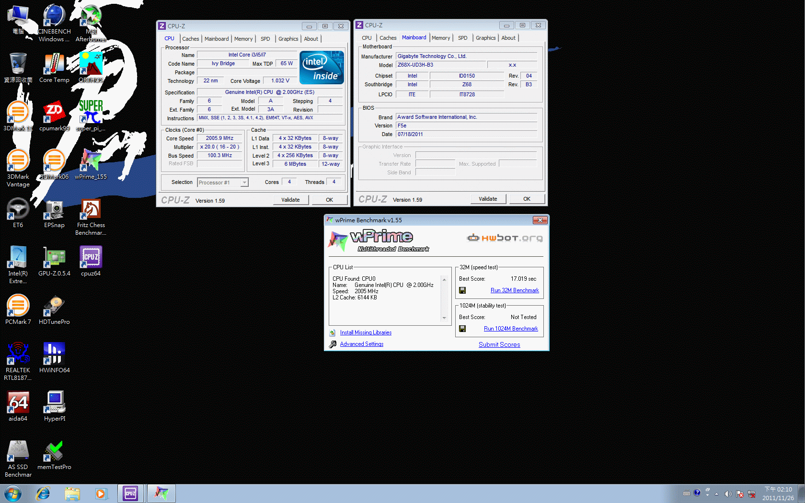
Task: Click the CPU List scrollbar down arrow
Action: (x=444, y=318)
